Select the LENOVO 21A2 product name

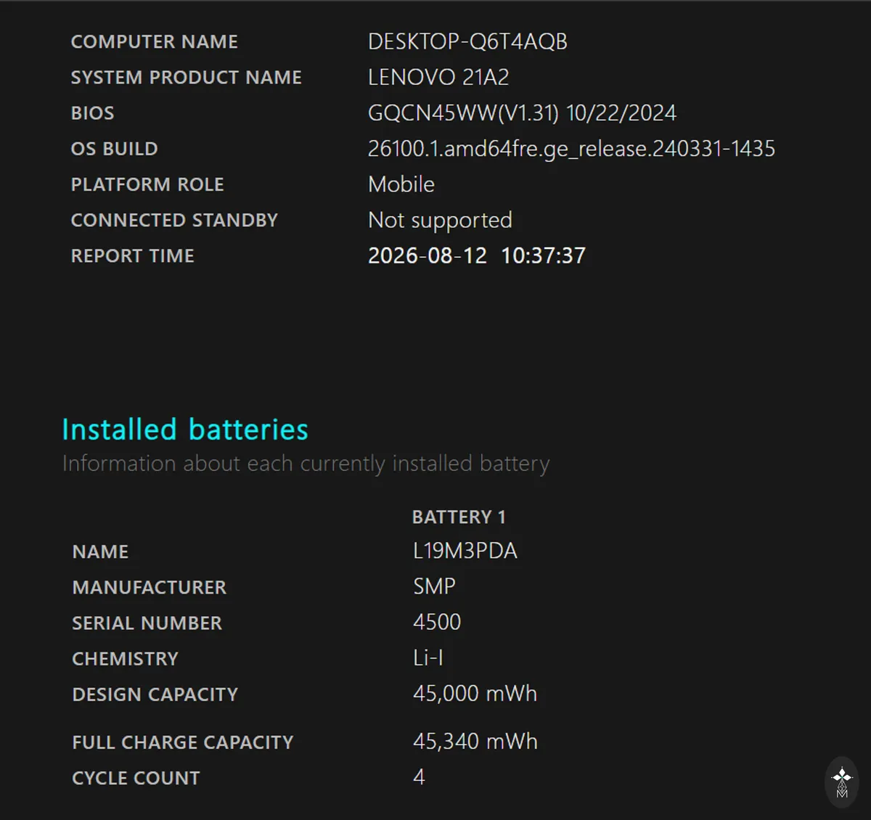pos(438,77)
